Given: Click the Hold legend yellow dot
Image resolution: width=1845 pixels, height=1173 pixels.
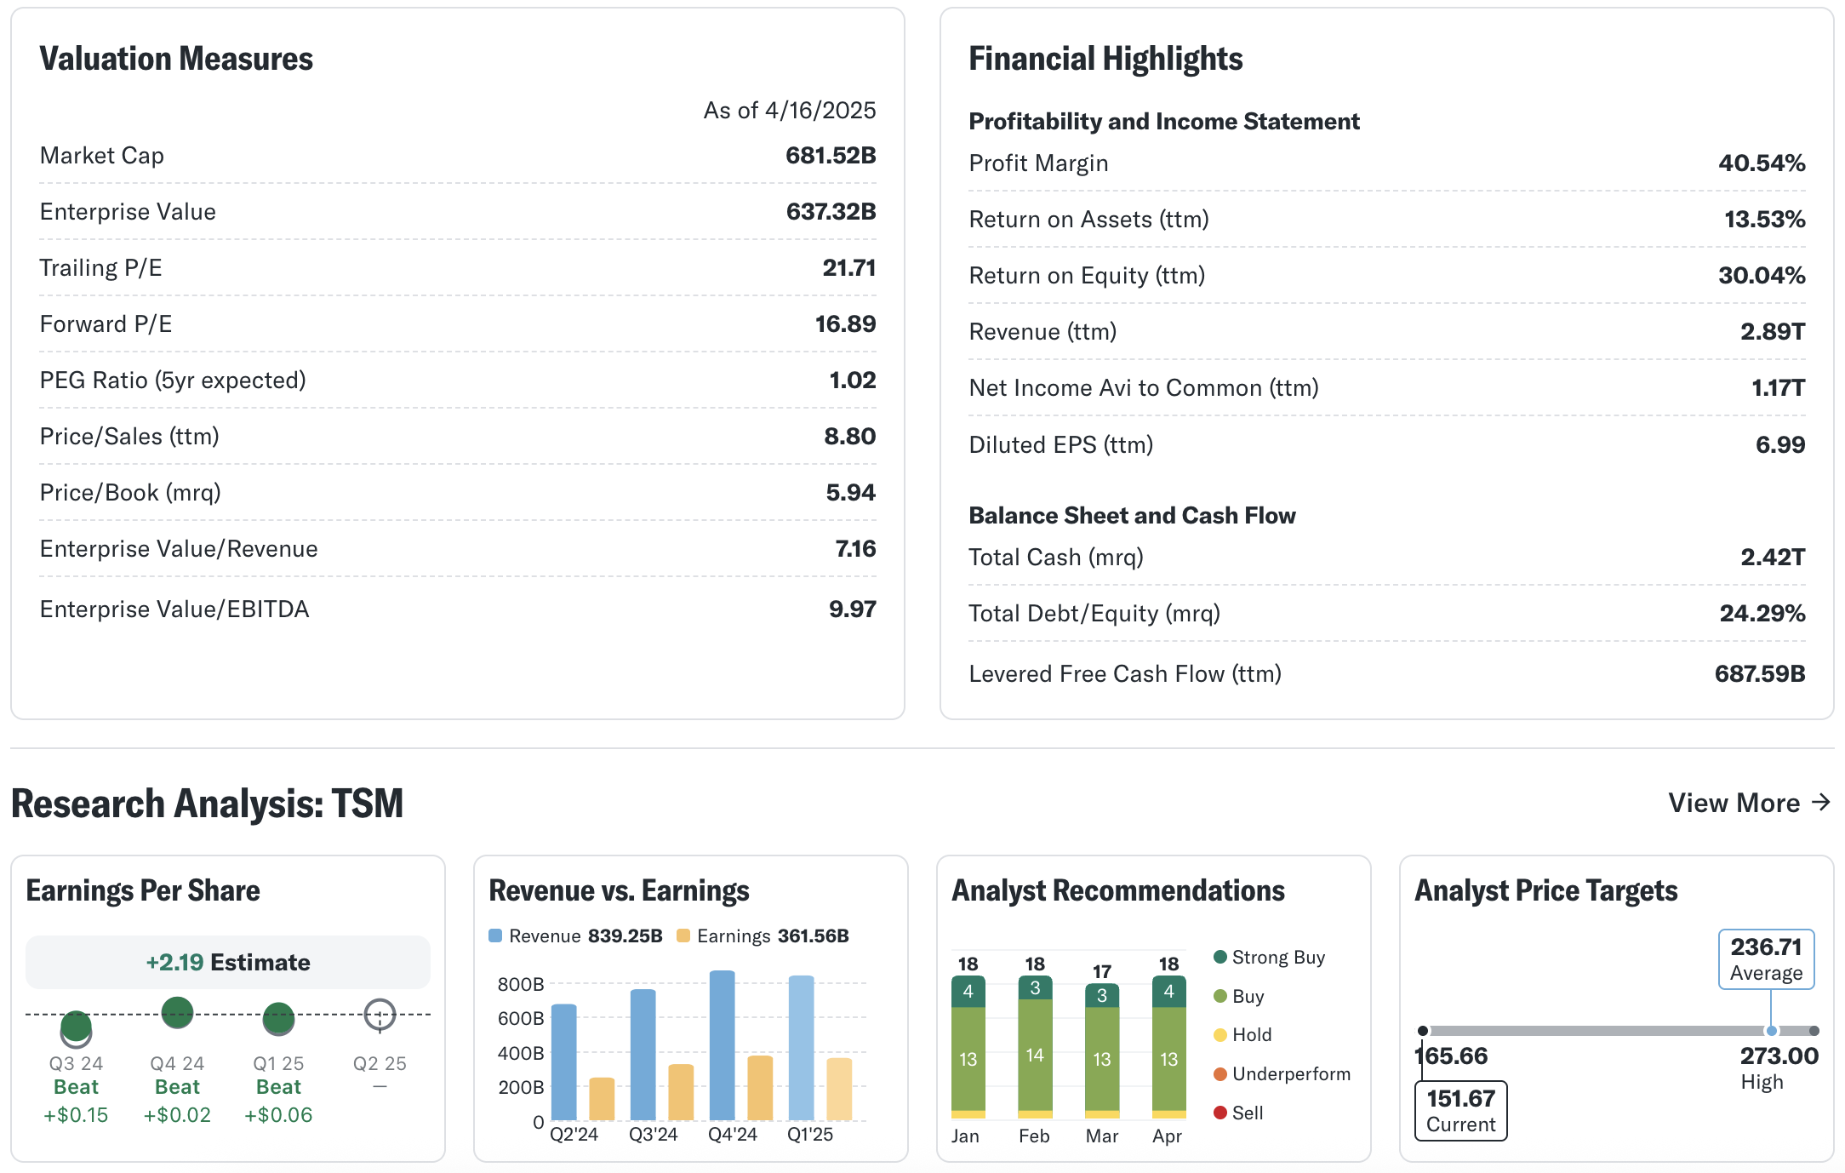Looking at the screenshot, I should 1220,1034.
